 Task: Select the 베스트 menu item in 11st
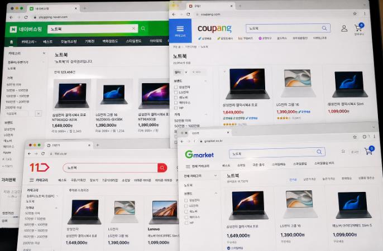[62, 180]
